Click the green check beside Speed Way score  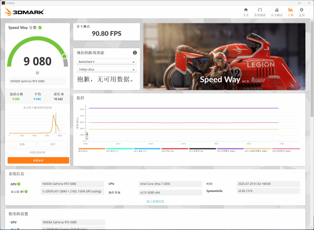40,28
